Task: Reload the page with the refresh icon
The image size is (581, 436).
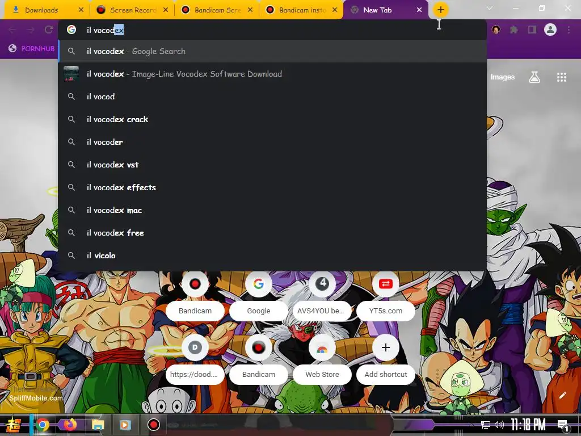Action: pos(49,30)
